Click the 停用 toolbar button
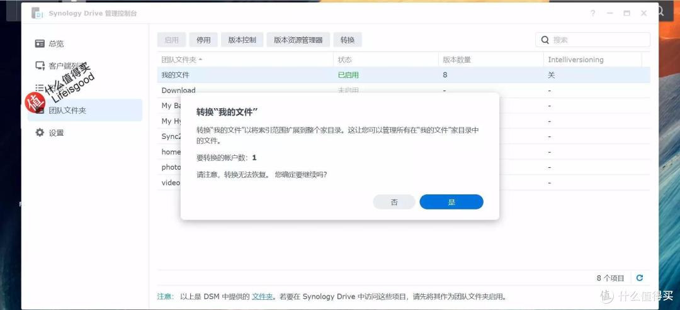Screen dimensions: 680x310 tap(203, 40)
